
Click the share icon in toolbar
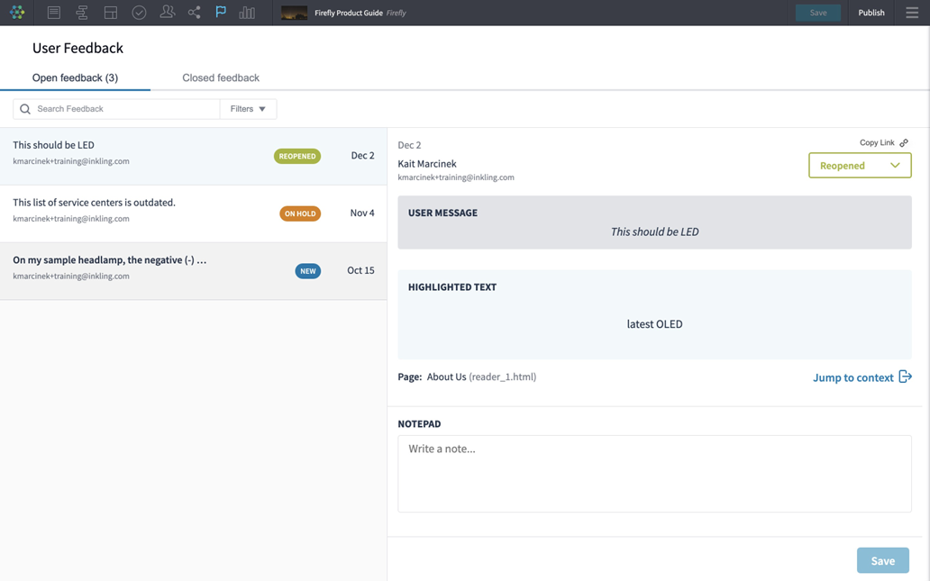click(x=194, y=13)
